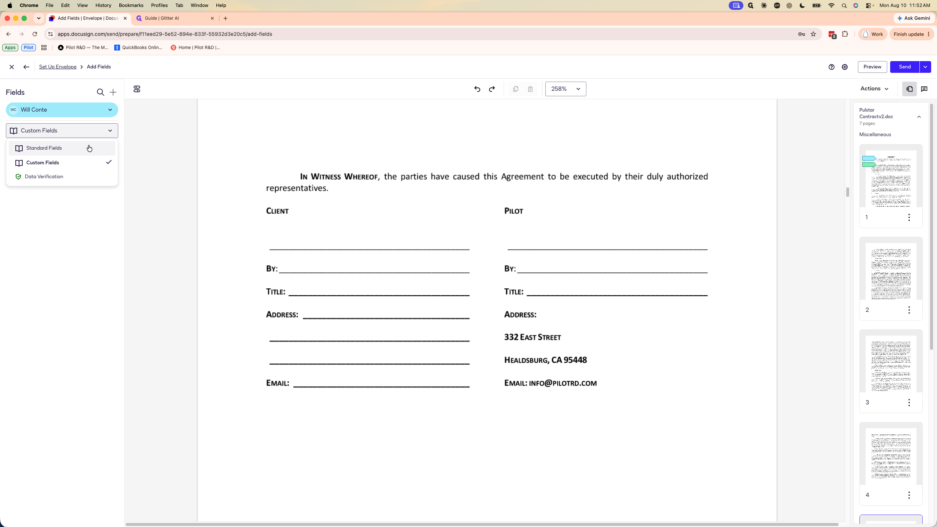
Task: Bookmark this page with star icon
Action: (813, 34)
